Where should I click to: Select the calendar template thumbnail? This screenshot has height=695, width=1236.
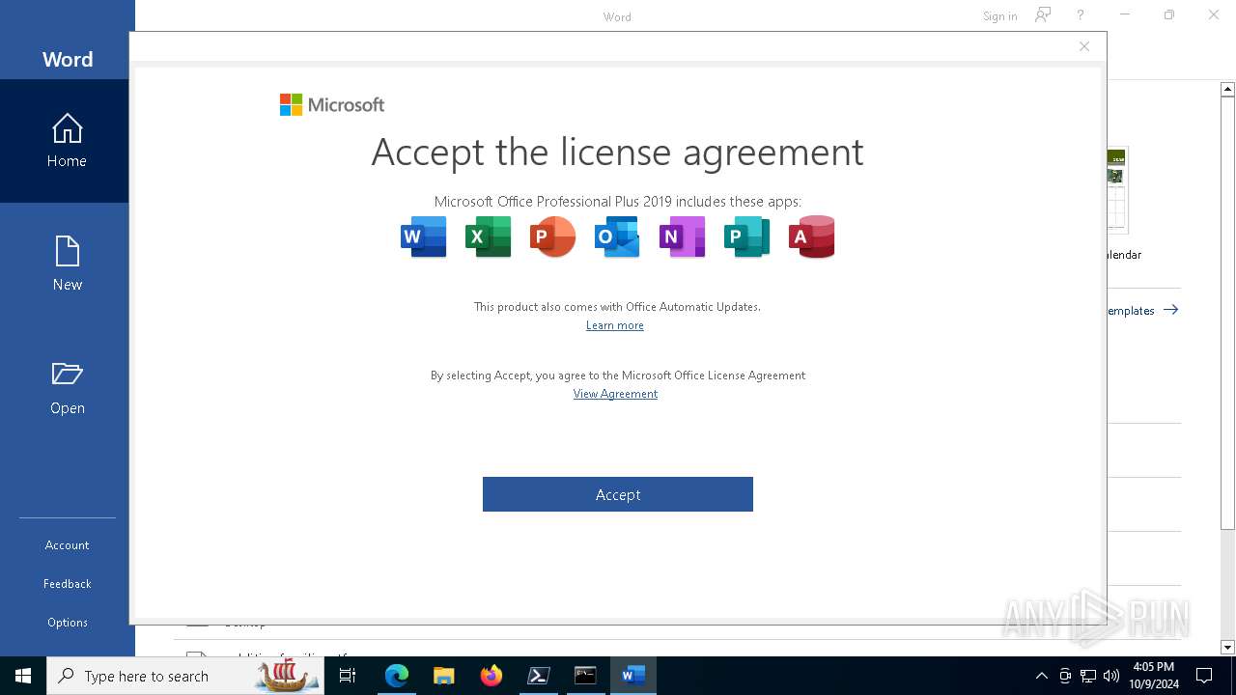click(x=1117, y=190)
